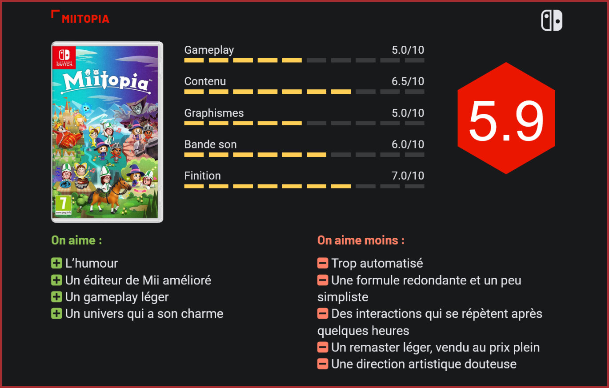This screenshot has height=388, width=609.
Task: Click the Contenu rating bar
Action: [304, 92]
